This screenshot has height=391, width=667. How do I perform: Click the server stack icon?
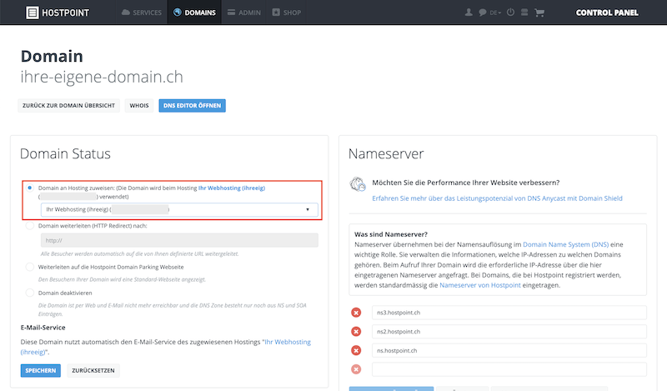(524, 13)
